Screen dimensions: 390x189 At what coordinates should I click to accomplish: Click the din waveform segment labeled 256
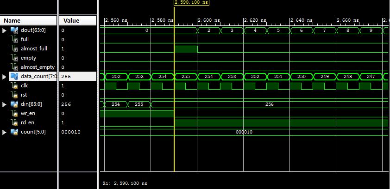tap(270, 104)
